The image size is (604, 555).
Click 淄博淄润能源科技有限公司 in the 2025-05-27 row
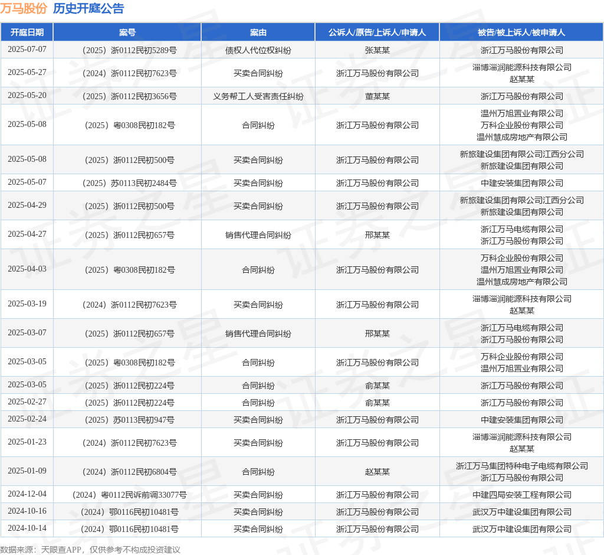pos(521,67)
